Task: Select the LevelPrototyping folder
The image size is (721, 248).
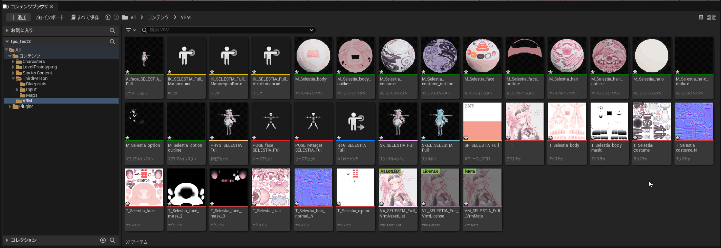Action: pyautogui.click(x=61, y=67)
